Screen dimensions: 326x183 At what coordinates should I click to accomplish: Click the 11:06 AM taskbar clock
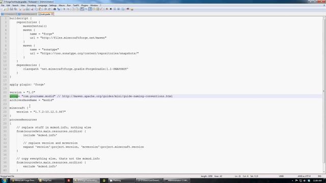(x=317, y=181)
